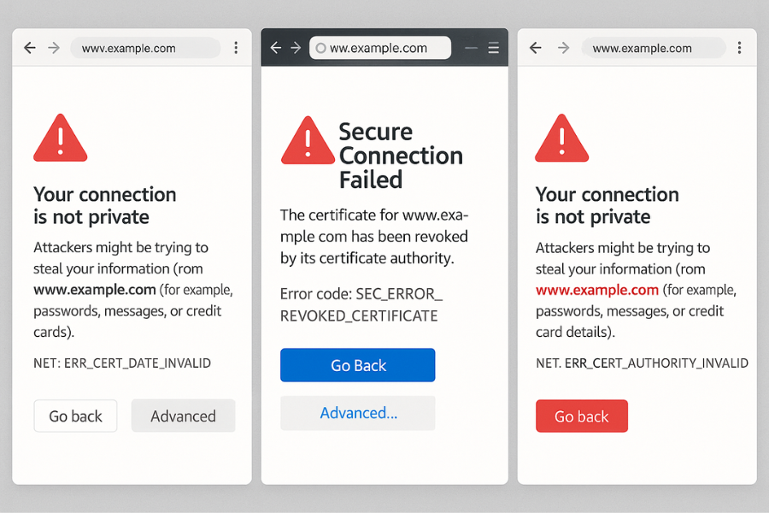Open the three-dot menu in the right browser
The height and width of the screenshot is (513, 769).
(739, 48)
